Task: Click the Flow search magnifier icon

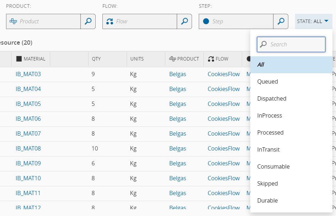Action: [x=184, y=21]
